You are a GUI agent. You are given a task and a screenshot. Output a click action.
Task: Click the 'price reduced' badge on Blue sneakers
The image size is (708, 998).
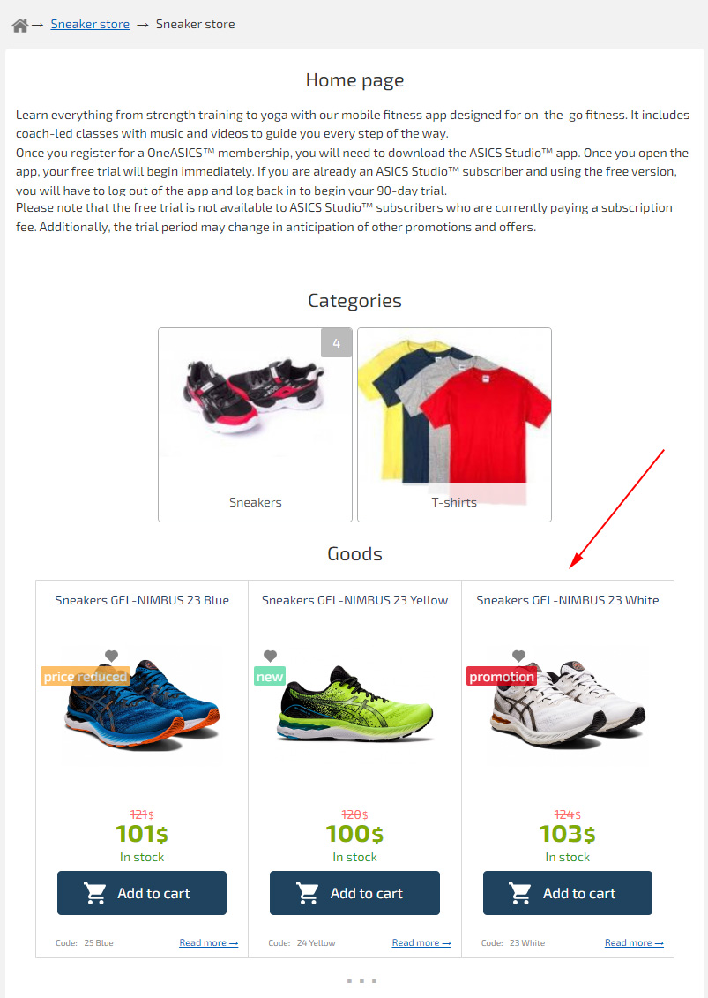click(86, 676)
